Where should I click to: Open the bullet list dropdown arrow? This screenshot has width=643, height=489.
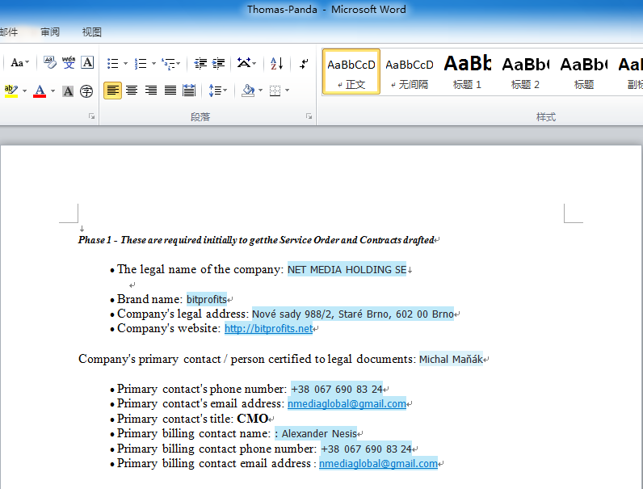(125, 64)
